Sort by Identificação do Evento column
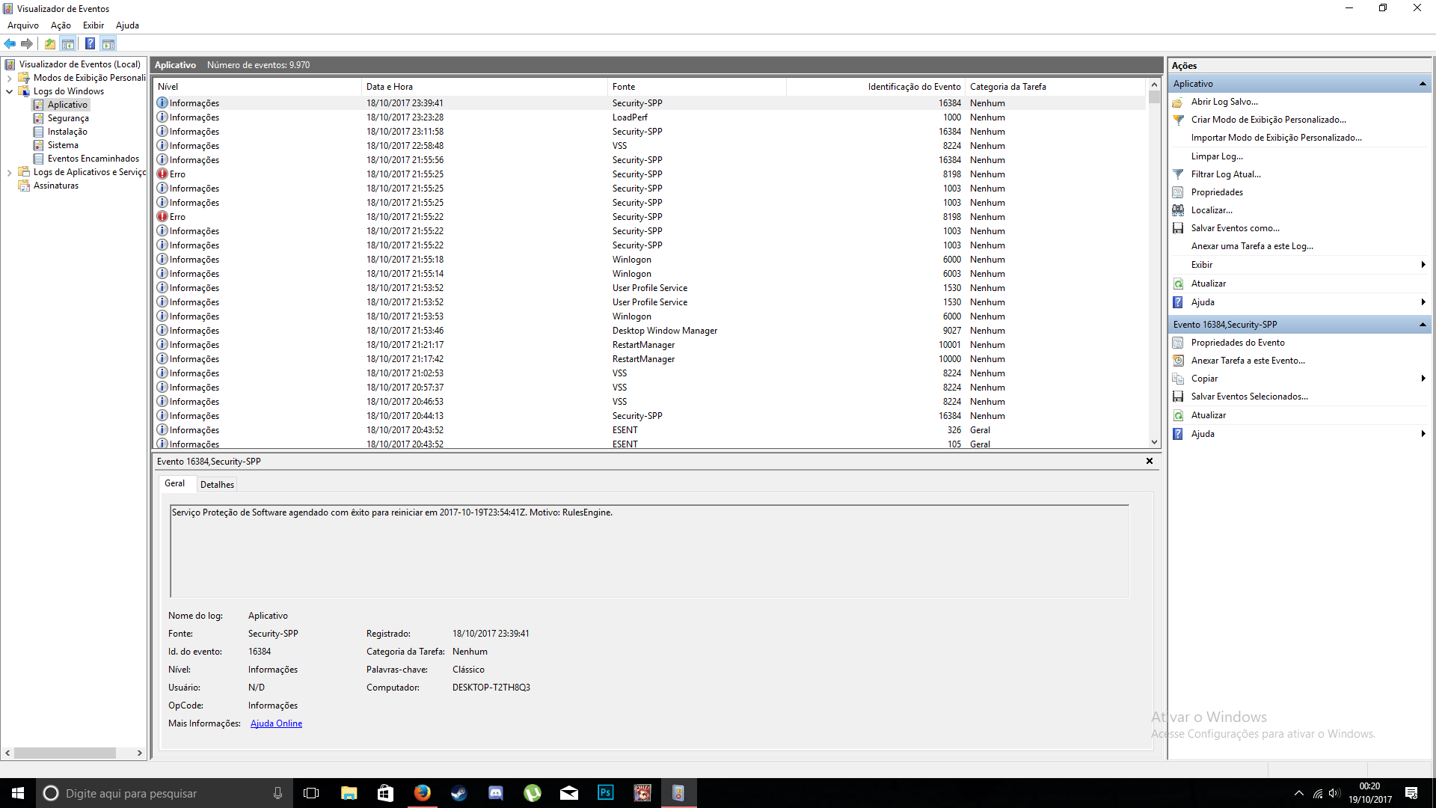Viewport: 1436px width, 808px height. click(x=876, y=87)
